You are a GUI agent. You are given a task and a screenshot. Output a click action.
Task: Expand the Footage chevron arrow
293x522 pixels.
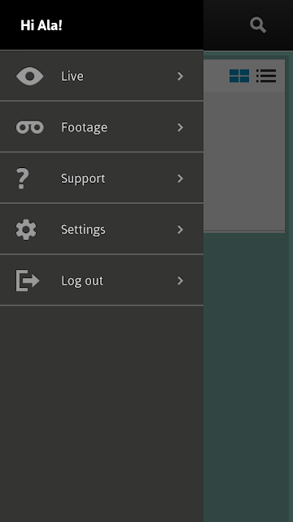pyautogui.click(x=181, y=127)
